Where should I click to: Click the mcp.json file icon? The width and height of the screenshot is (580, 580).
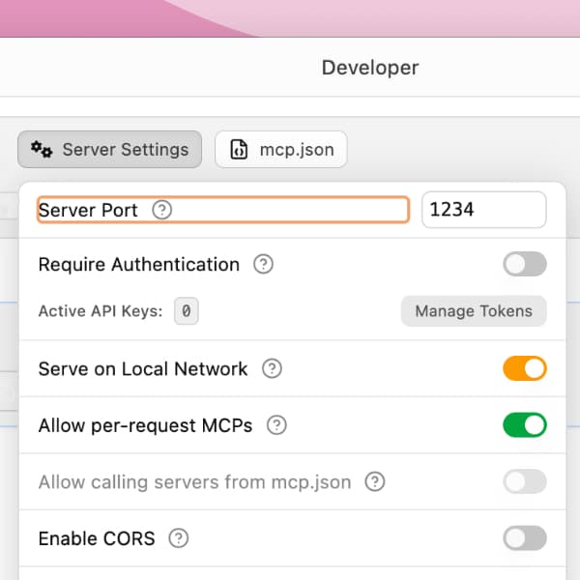click(x=239, y=150)
